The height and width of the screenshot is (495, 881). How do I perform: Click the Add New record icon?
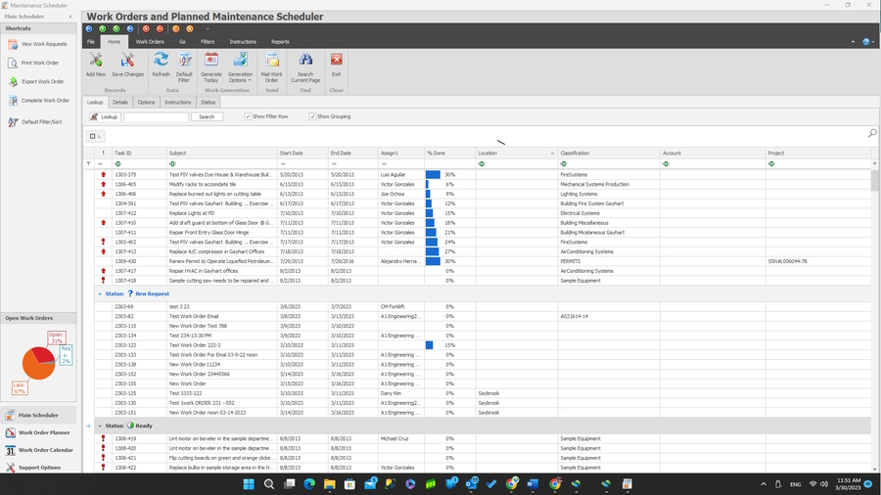coord(96,60)
